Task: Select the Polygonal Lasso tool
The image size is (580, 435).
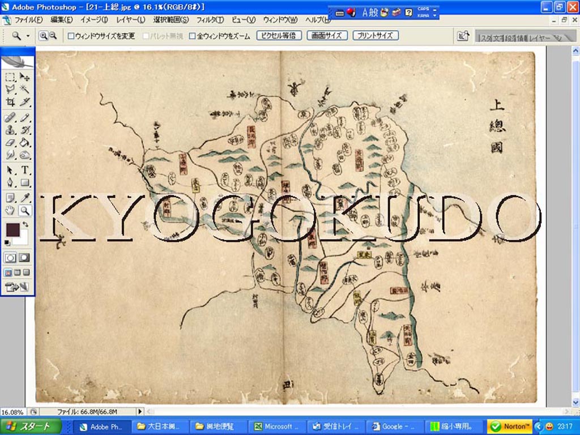Action: 10,89
